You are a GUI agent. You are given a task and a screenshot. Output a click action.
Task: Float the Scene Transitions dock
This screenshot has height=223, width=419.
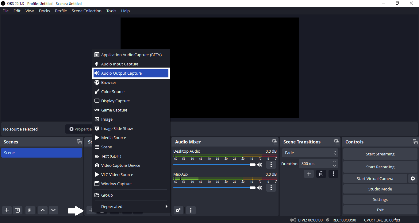coord(336,142)
